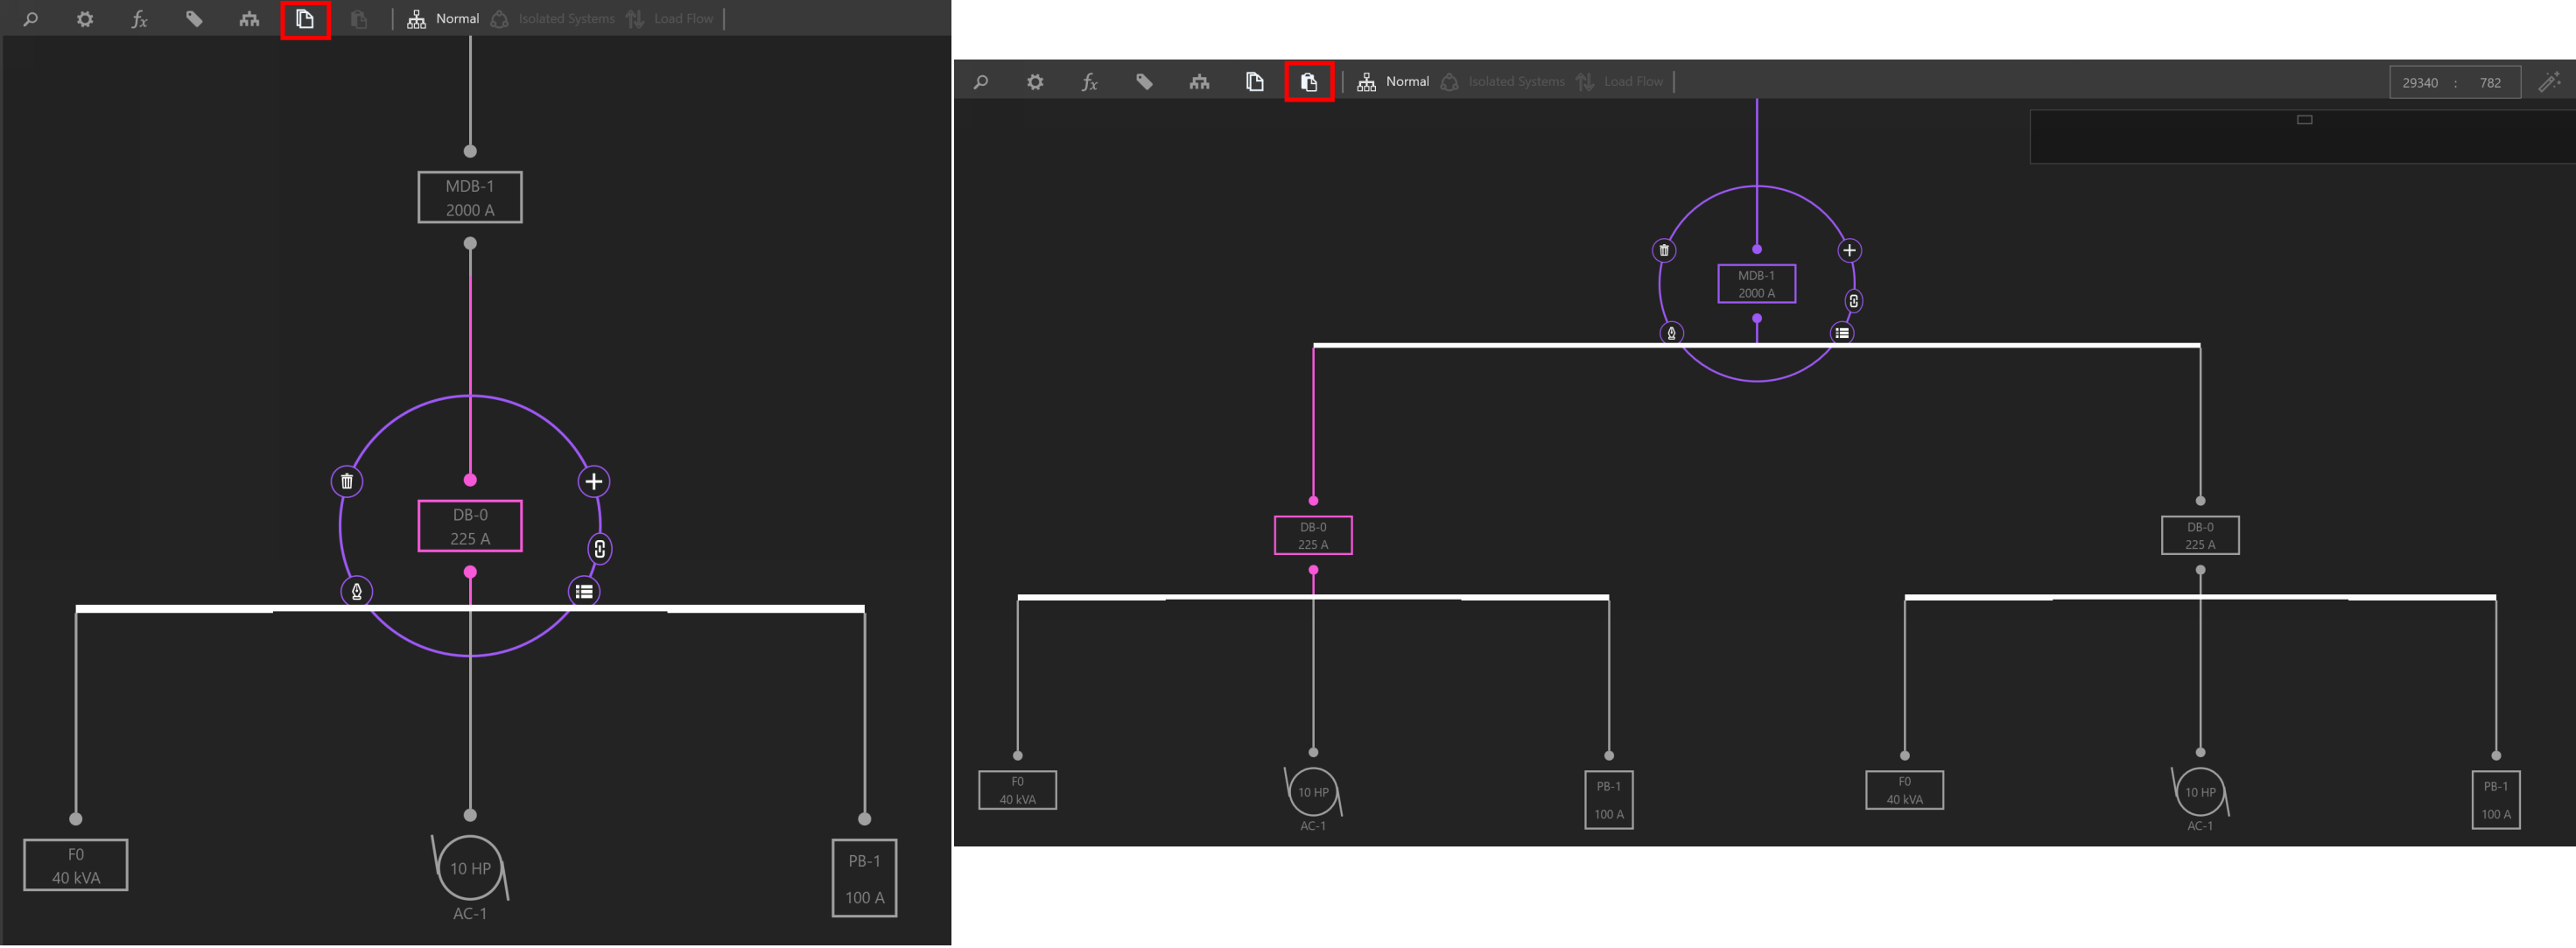This screenshot has height=948, width=2576.
Task: Toggle the hierarchy icon next to Normal
Action: click(415, 18)
